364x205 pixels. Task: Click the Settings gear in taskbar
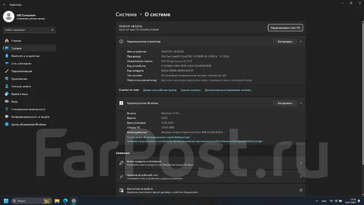click(73, 201)
